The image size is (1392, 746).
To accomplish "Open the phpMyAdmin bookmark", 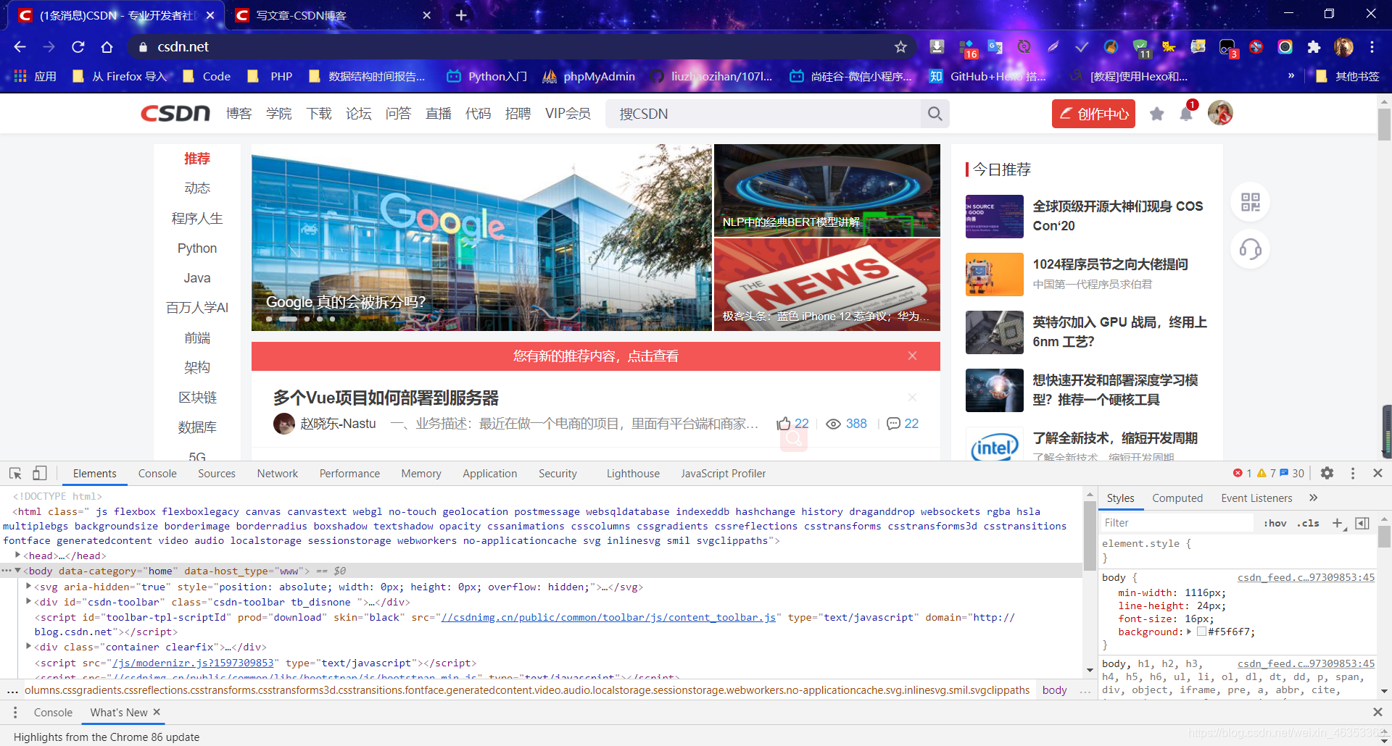I will click(x=589, y=76).
